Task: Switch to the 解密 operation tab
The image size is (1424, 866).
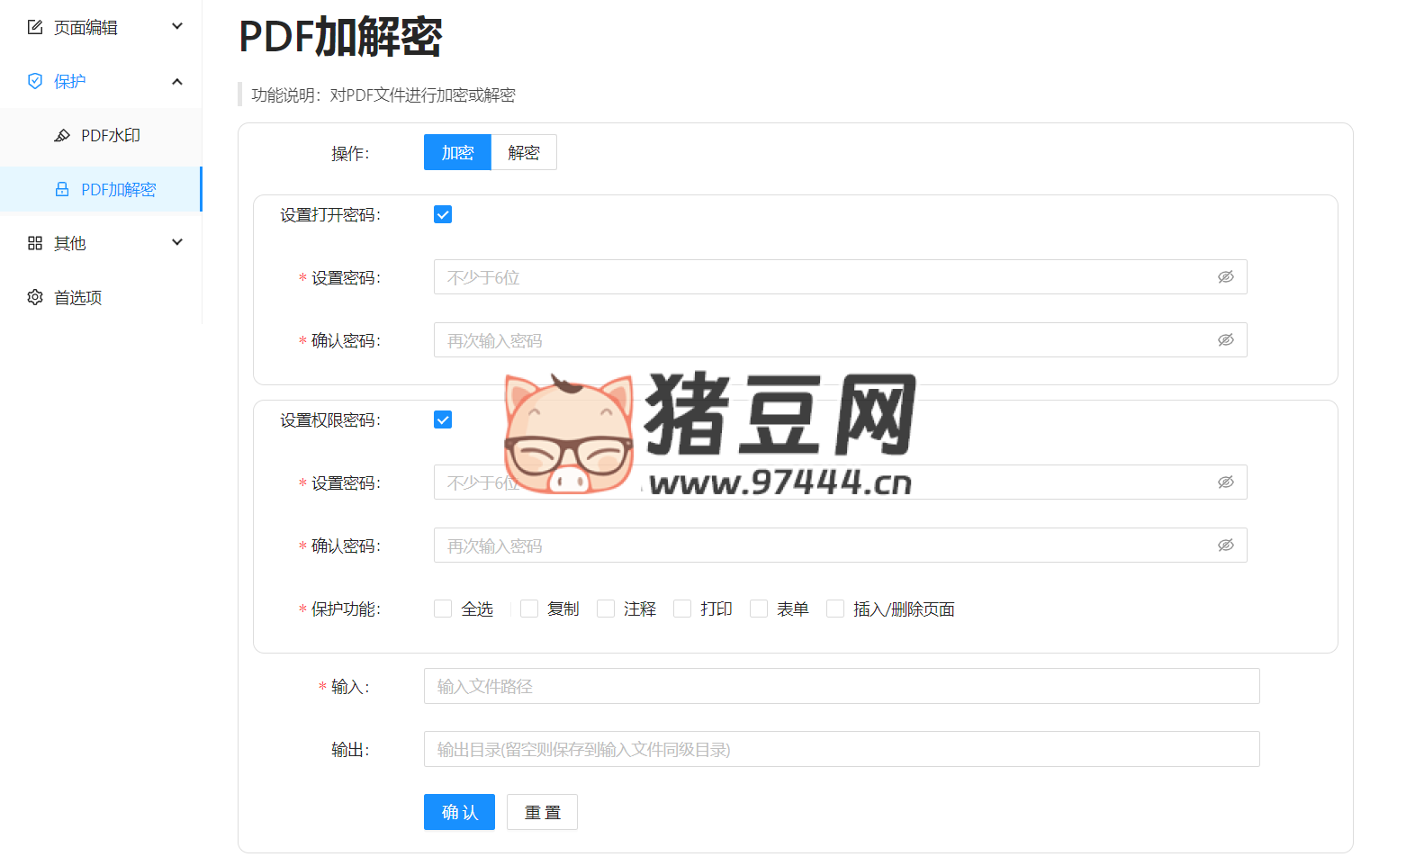Action: coord(524,153)
